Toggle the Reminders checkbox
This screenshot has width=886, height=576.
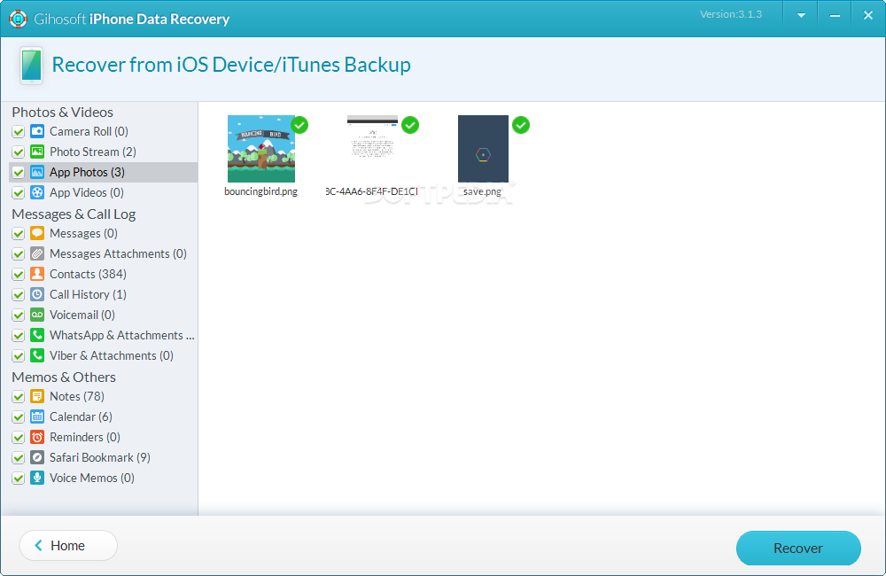tap(18, 437)
